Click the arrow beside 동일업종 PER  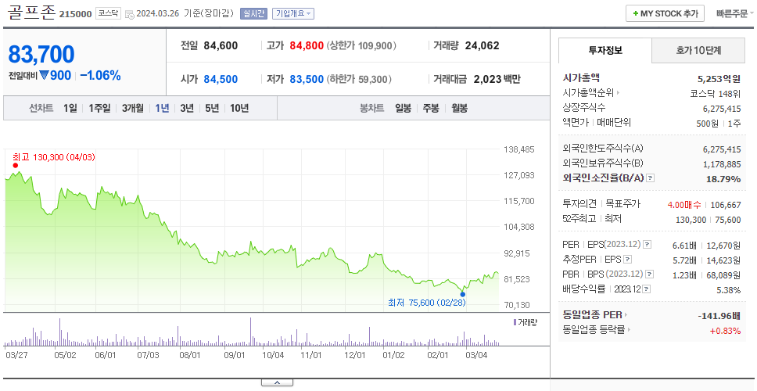[626, 315]
